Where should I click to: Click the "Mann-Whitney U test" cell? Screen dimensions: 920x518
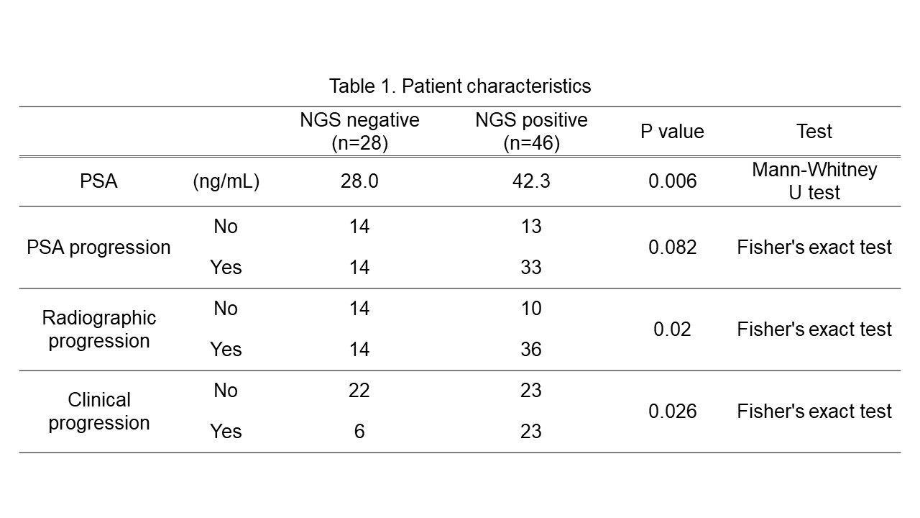[x=814, y=181]
